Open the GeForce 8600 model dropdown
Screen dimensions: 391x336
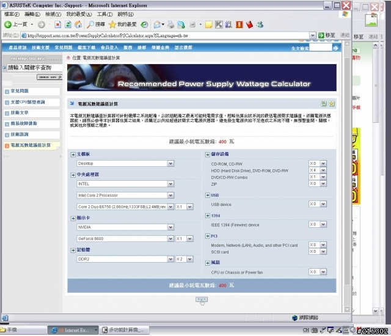(125, 239)
